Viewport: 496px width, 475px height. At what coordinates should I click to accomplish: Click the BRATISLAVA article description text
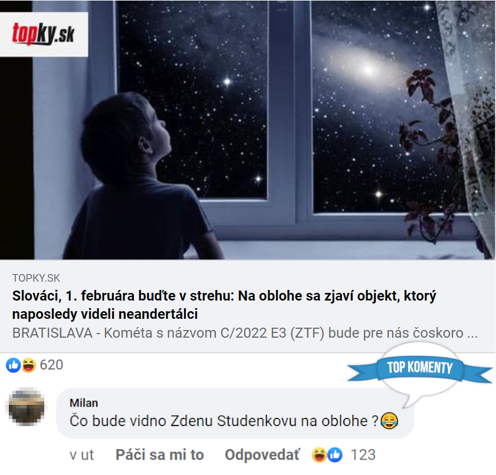(245, 333)
